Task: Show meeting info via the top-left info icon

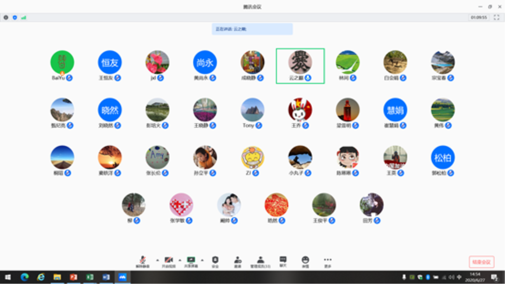Action: (x=6, y=18)
